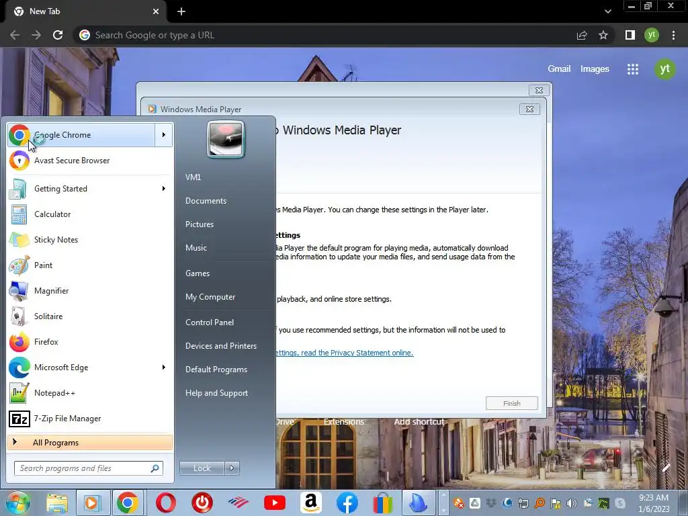Click the Lock button
The width and height of the screenshot is (688, 516).
(202, 468)
